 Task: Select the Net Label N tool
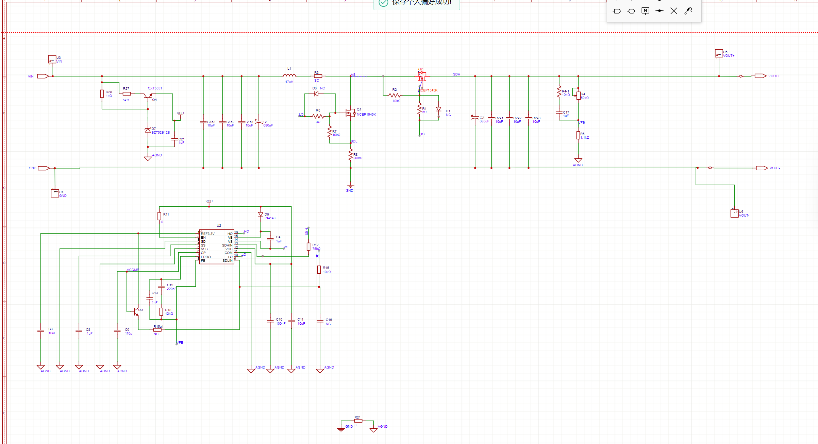point(645,11)
